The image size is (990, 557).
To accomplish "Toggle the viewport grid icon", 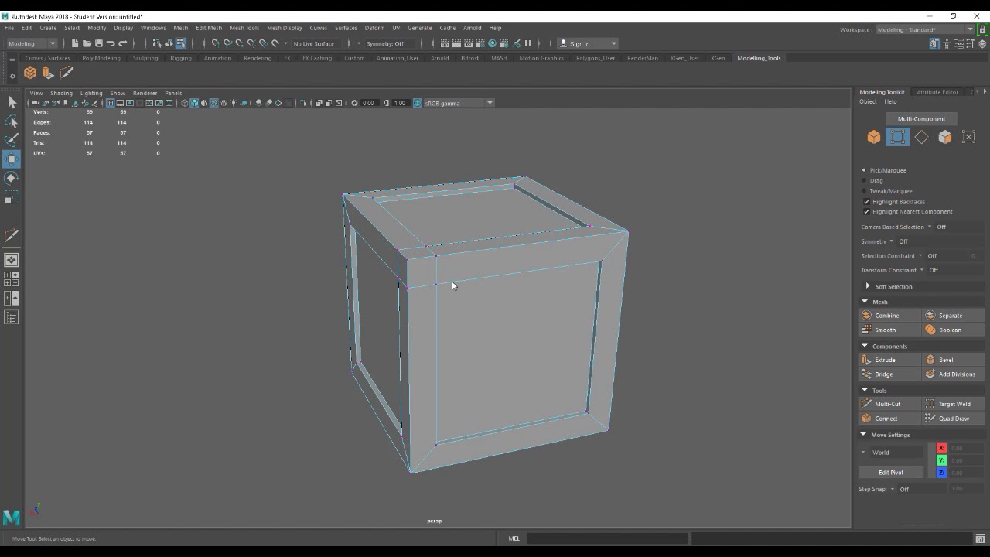I will (111, 103).
